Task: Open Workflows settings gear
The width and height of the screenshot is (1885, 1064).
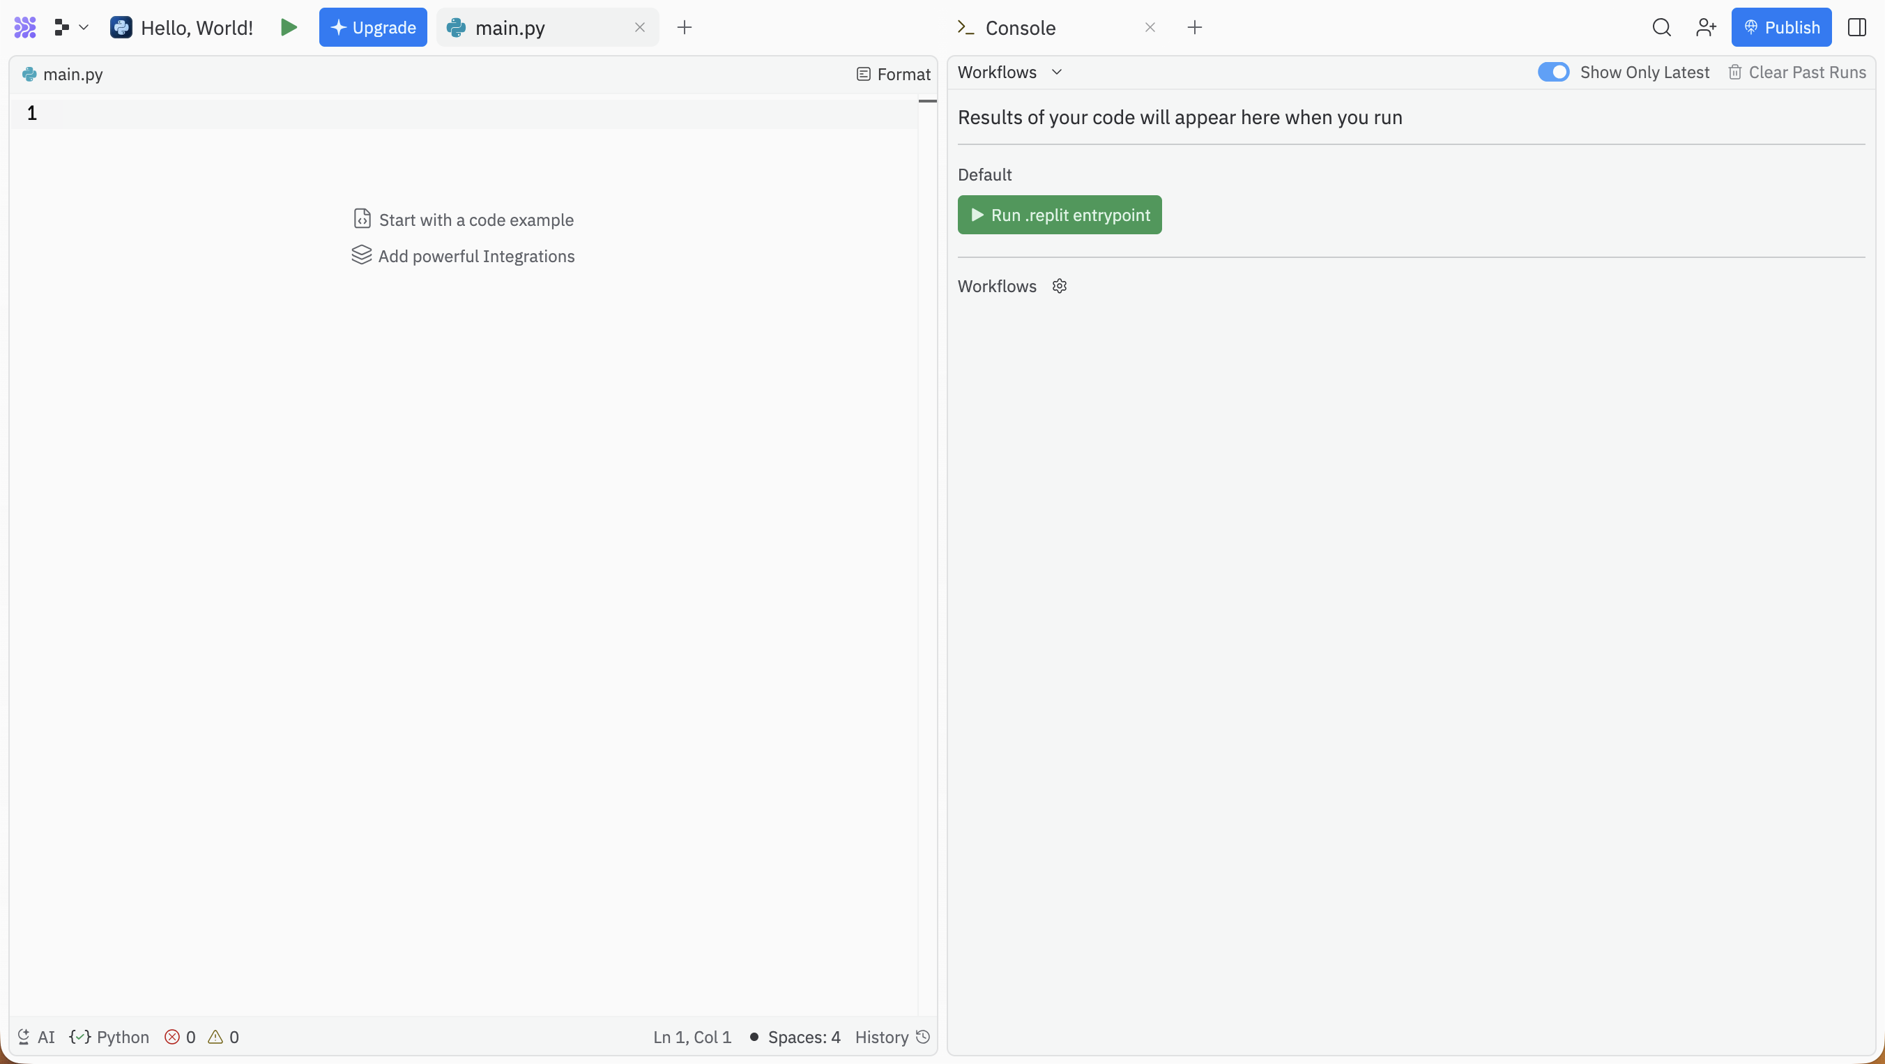Action: pyautogui.click(x=1060, y=285)
